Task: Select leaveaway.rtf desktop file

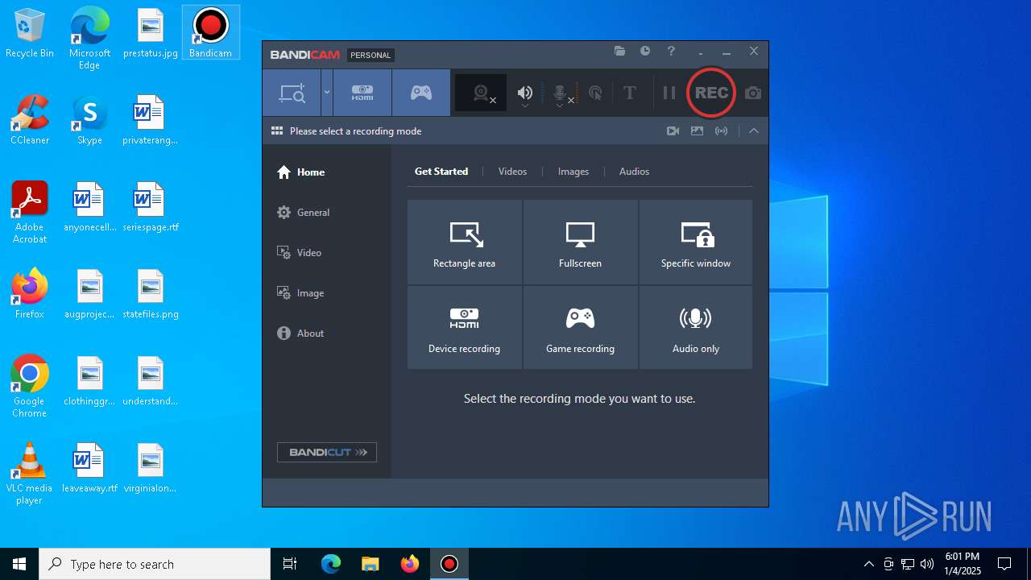Action: pos(89,468)
